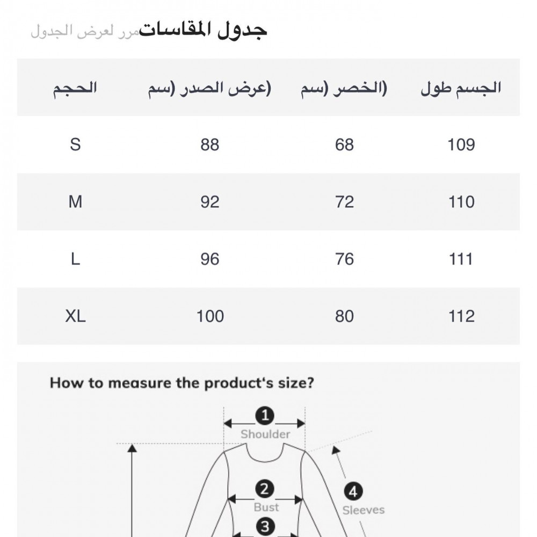Click the الحجم size column header
The height and width of the screenshot is (537, 537).
[x=75, y=88]
